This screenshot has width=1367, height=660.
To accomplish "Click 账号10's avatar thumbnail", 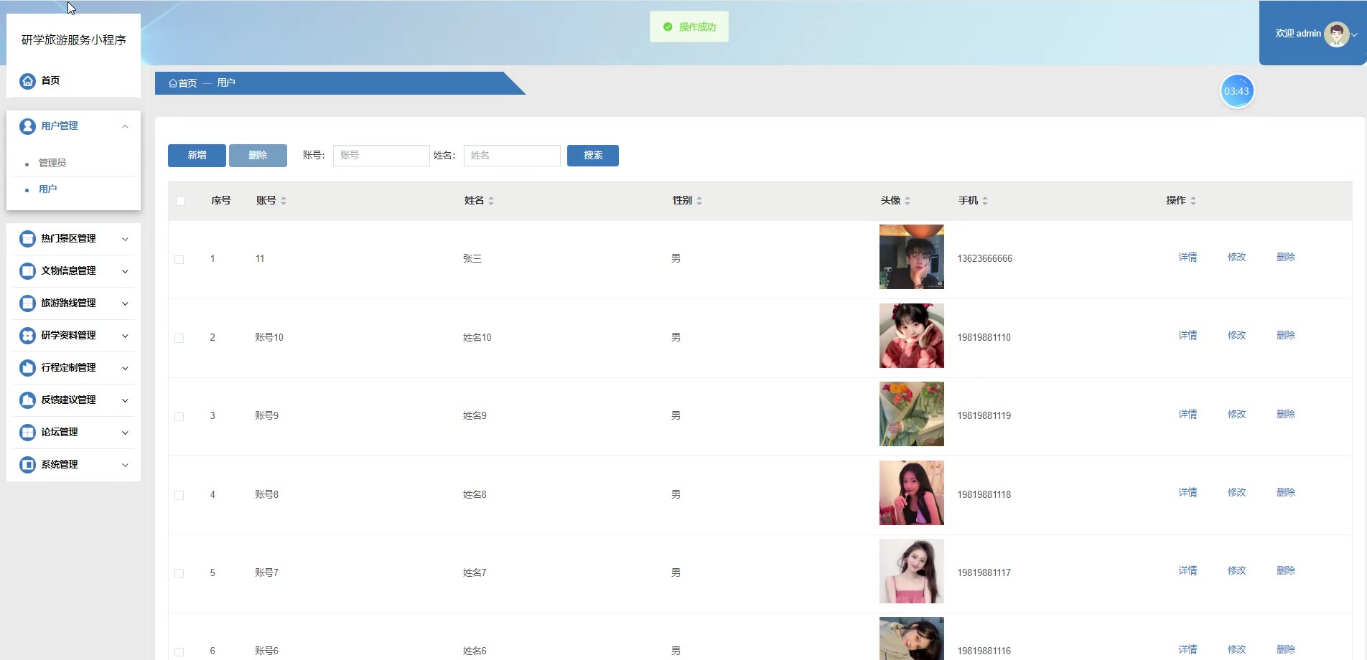I will 912,336.
